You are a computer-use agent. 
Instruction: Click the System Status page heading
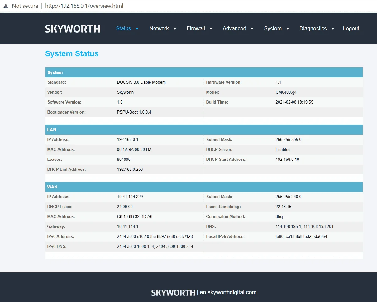pyautogui.click(x=72, y=53)
